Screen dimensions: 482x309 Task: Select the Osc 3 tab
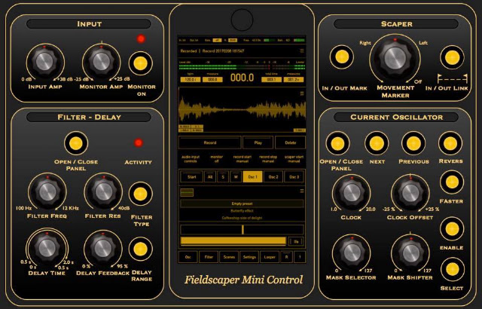(x=294, y=177)
